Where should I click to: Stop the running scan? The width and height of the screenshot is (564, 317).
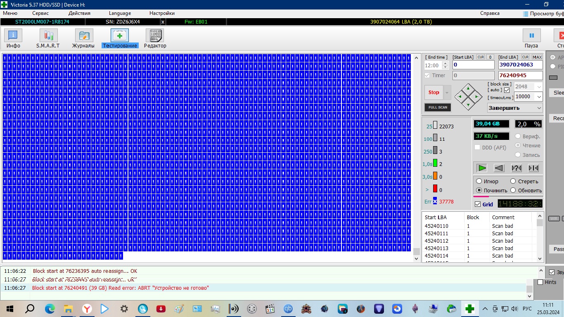coord(434,92)
